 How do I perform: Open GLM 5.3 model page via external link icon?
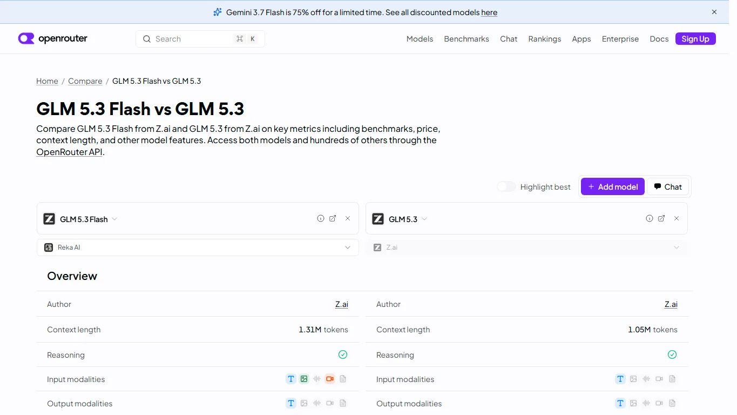tap(661, 218)
